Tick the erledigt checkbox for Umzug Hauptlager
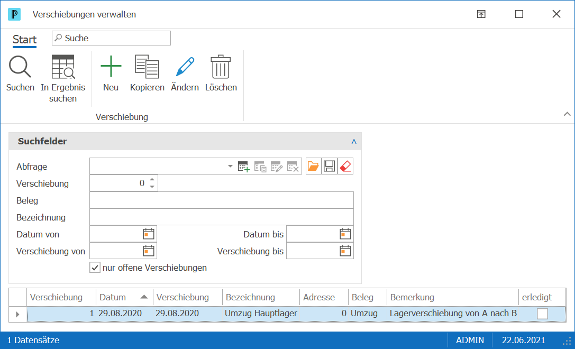 (542, 314)
